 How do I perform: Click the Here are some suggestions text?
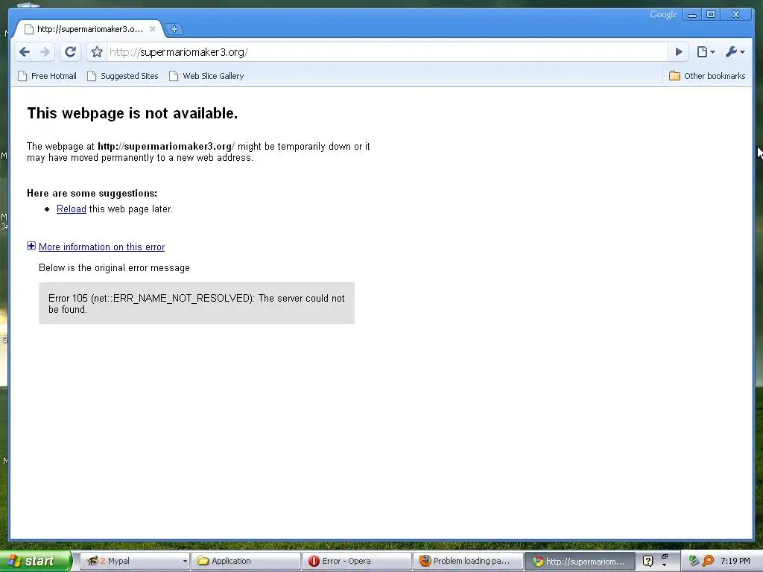tap(92, 194)
